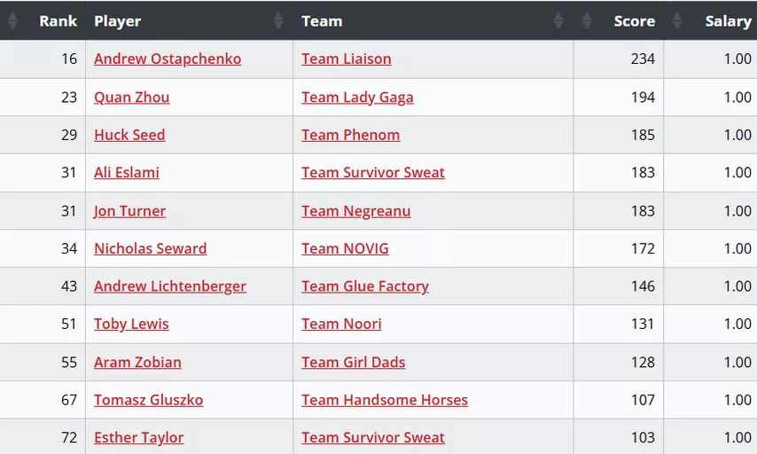The height and width of the screenshot is (454, 757).
Task: Click sort arrows left of Score header
Action: coord(587,20)
